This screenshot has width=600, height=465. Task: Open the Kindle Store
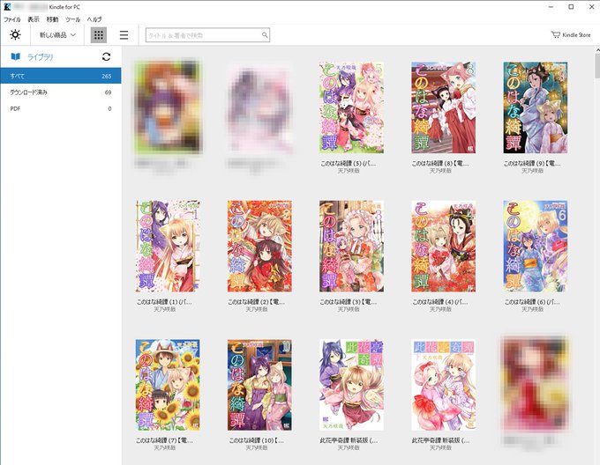[x=571, y=34]
